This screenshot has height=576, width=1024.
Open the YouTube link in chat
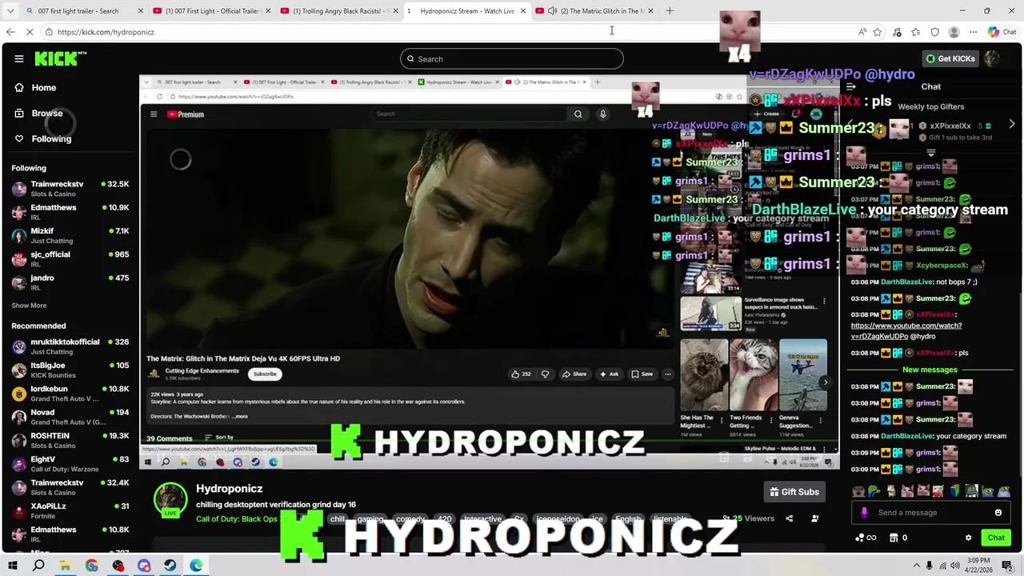[x=906, y=331]
